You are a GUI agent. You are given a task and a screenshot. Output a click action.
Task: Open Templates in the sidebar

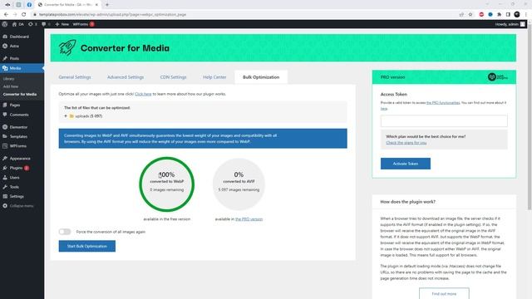pyautogui.click(x=18, y=136)
